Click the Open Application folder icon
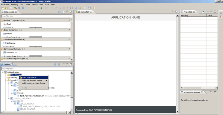 coord(7,8)
